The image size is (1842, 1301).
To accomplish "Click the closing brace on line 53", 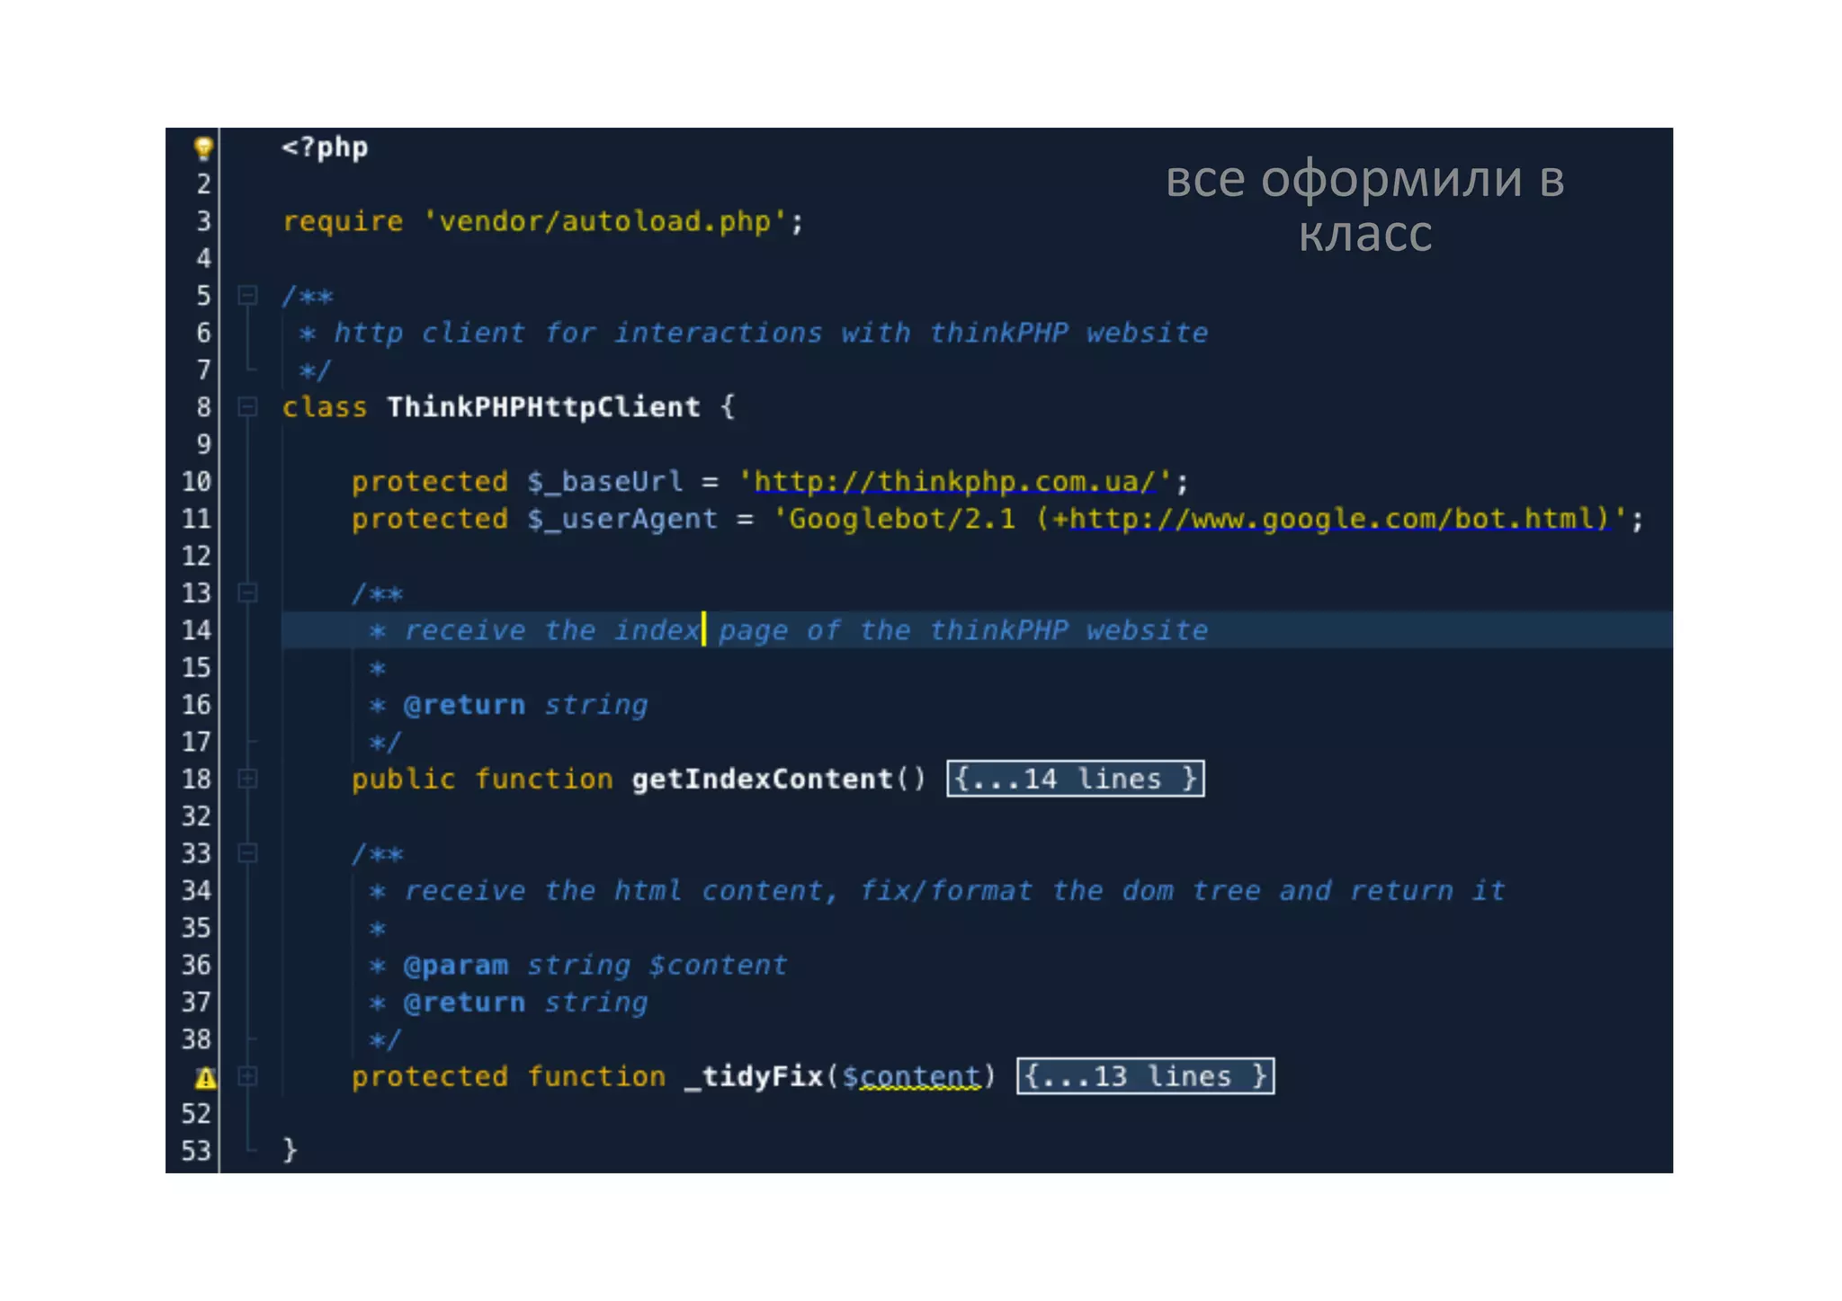I will point(290,1151).
